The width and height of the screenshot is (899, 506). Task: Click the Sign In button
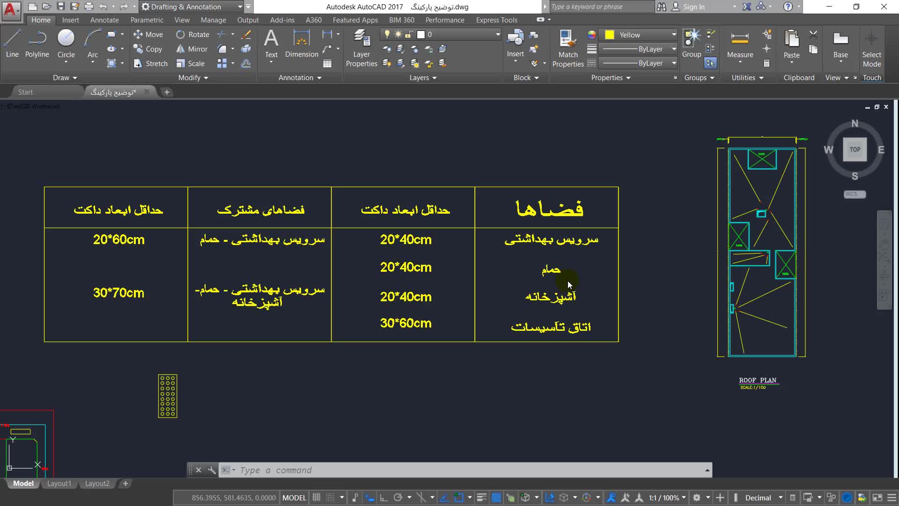693,7
